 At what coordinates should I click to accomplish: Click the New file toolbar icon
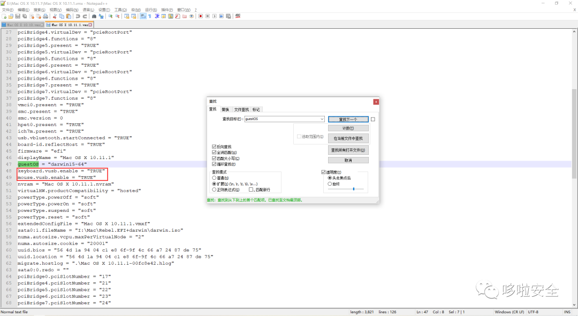pyautogui.click(x=4, y=16)
